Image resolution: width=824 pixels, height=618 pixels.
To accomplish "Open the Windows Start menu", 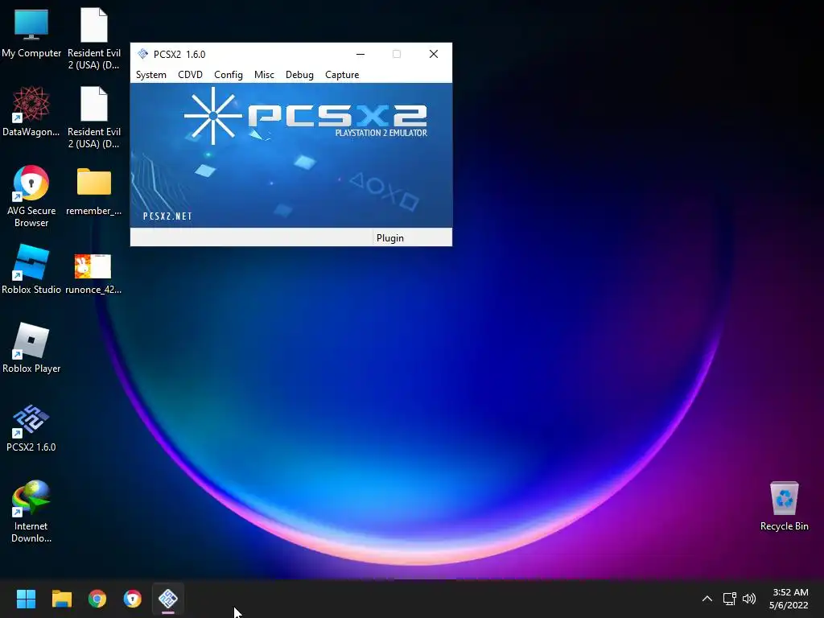I will [x=26, y=599].
